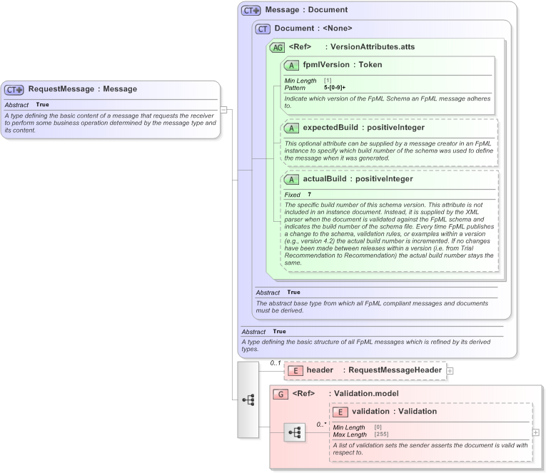Click the A icon next to expectedBuild
546x473 pixels.
click(291, 128)
